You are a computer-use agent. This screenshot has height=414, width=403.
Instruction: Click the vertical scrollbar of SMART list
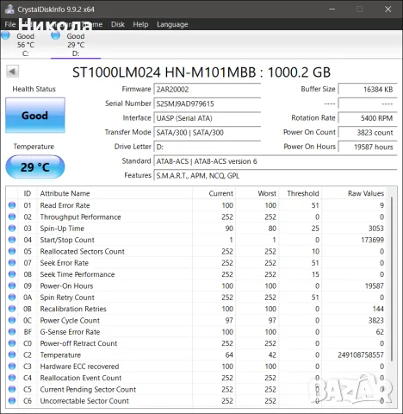click(392, 279)
